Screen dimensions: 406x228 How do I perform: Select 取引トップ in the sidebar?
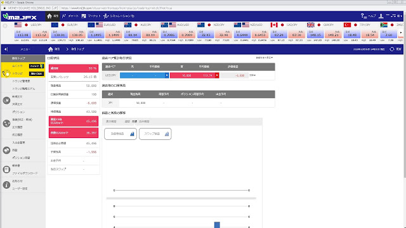coord(23,58)
